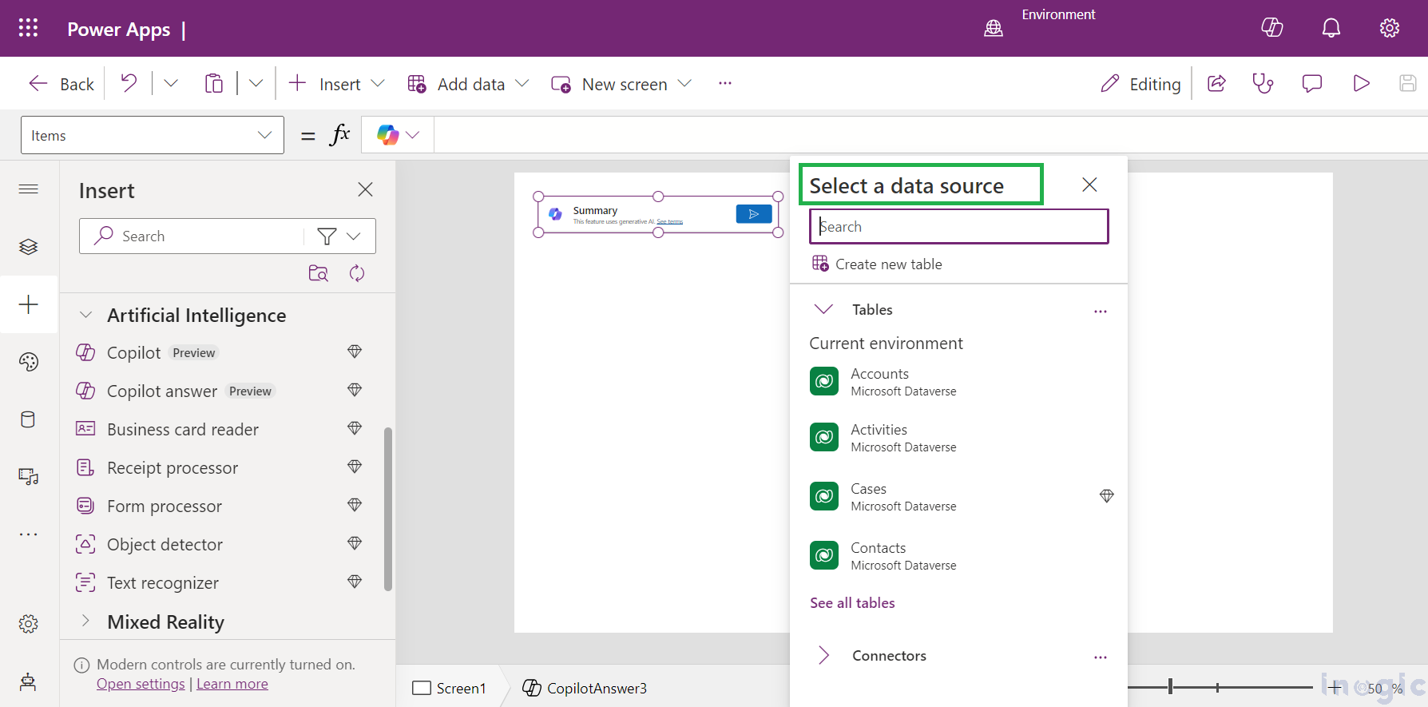1428x707 pixels.
Task: Open the Data cylinder icon in sidebar
Action: click(28, 419)
